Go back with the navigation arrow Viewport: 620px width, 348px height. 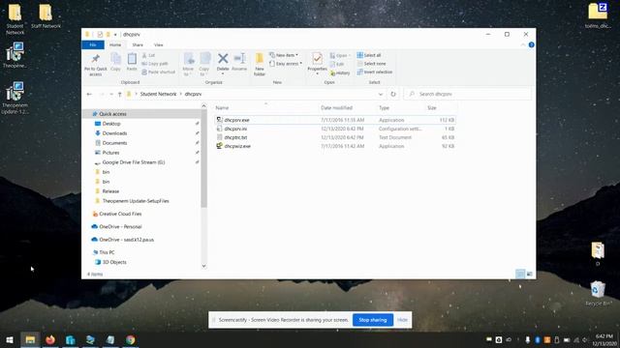(x=89, y=95)
